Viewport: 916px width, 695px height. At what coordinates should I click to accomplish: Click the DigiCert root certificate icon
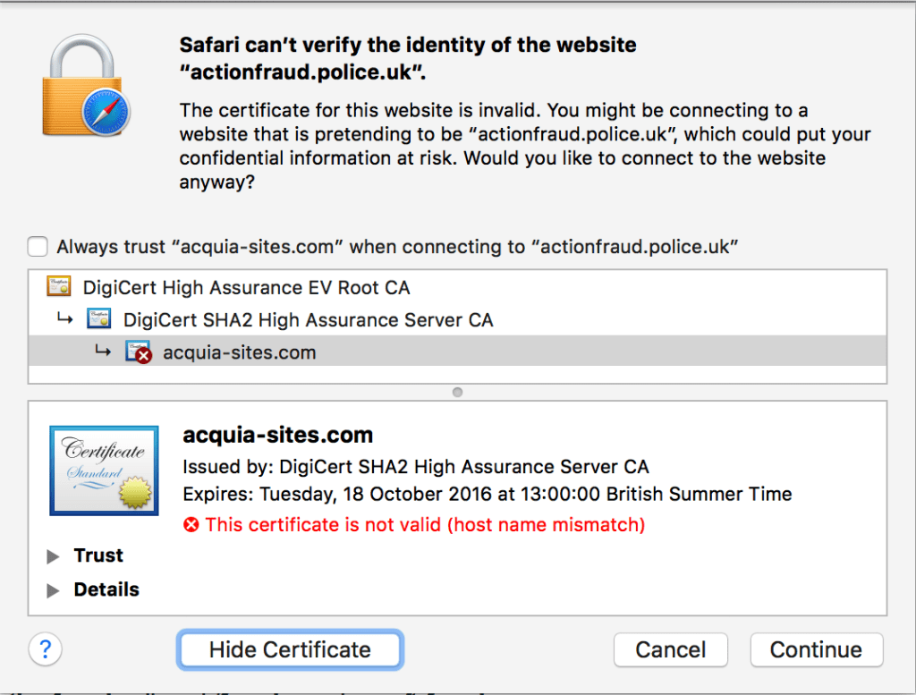pyautogui.click(x=58, y=288)
